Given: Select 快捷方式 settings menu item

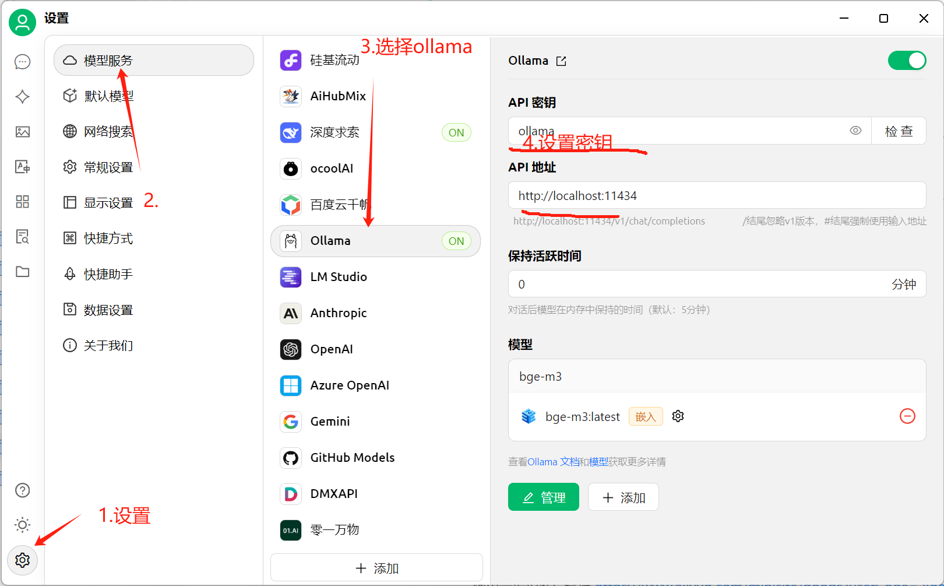Looking at the screenshot, I should (154, 238).
